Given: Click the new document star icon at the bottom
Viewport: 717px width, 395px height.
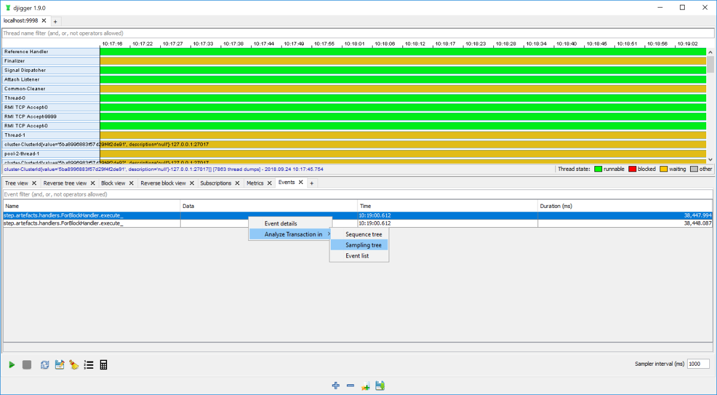Looking at the screenshot, I should (365, 386).
